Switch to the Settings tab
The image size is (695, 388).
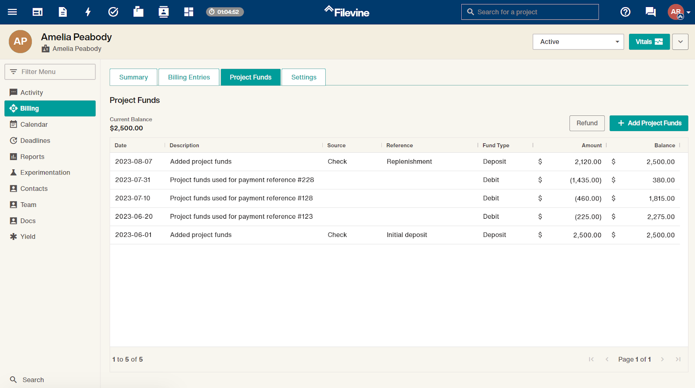[x=304, y=77]
